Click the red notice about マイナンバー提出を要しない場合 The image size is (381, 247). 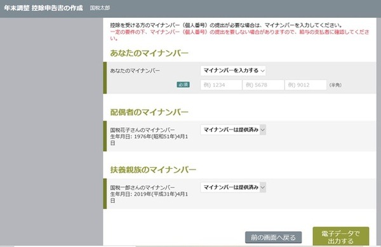[x=239, y=35]
